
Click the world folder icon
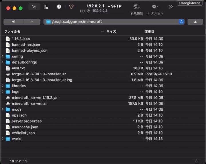[x=8, y=139]
